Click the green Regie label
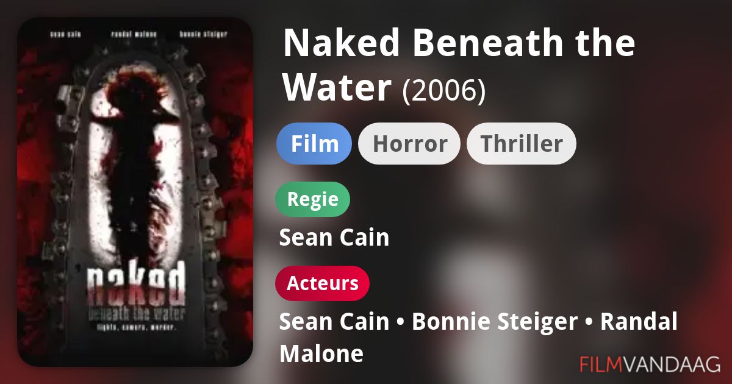The image size is (732, 384). tap(313, 199)
